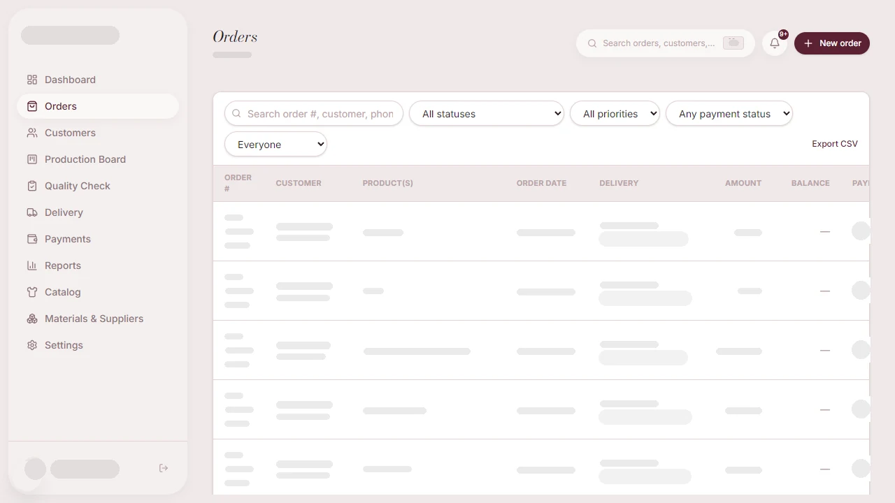Click the PRODUCT(S) column header
This screenshot has height=503, width=895.
pyautogui.click(x=387, y=183)
